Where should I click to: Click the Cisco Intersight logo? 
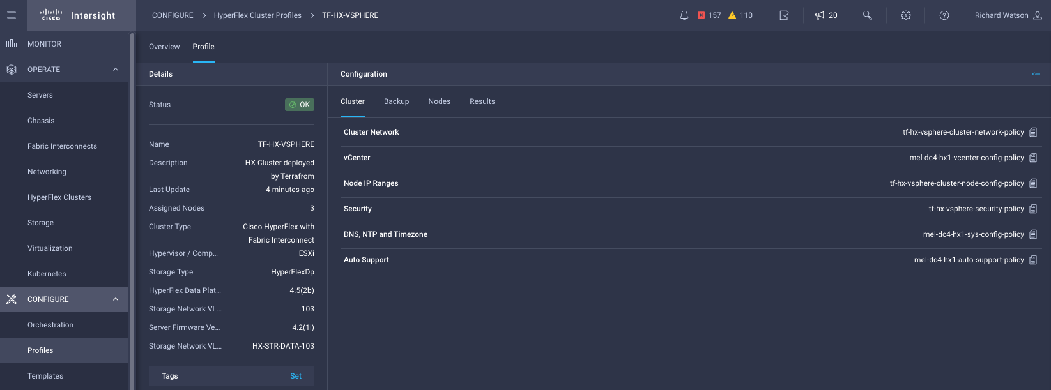pyautogui.click(x=78, y=15)
